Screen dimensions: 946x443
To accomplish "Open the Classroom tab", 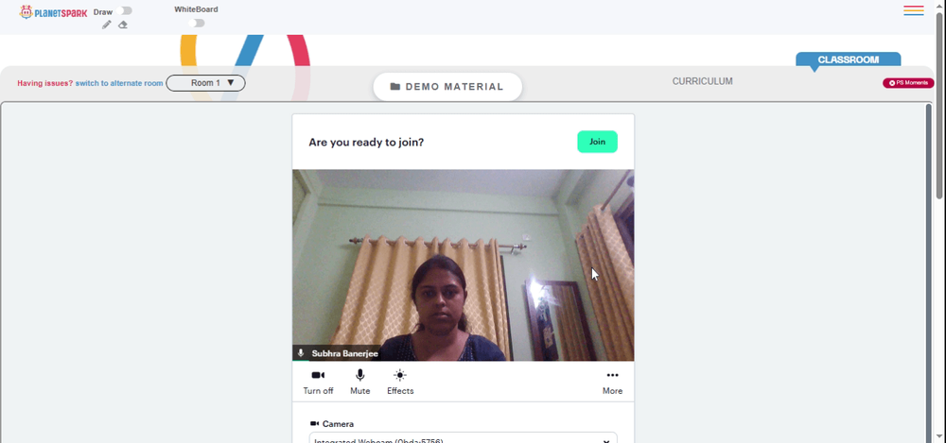I will pyautogui.click(x=849, y=60).
